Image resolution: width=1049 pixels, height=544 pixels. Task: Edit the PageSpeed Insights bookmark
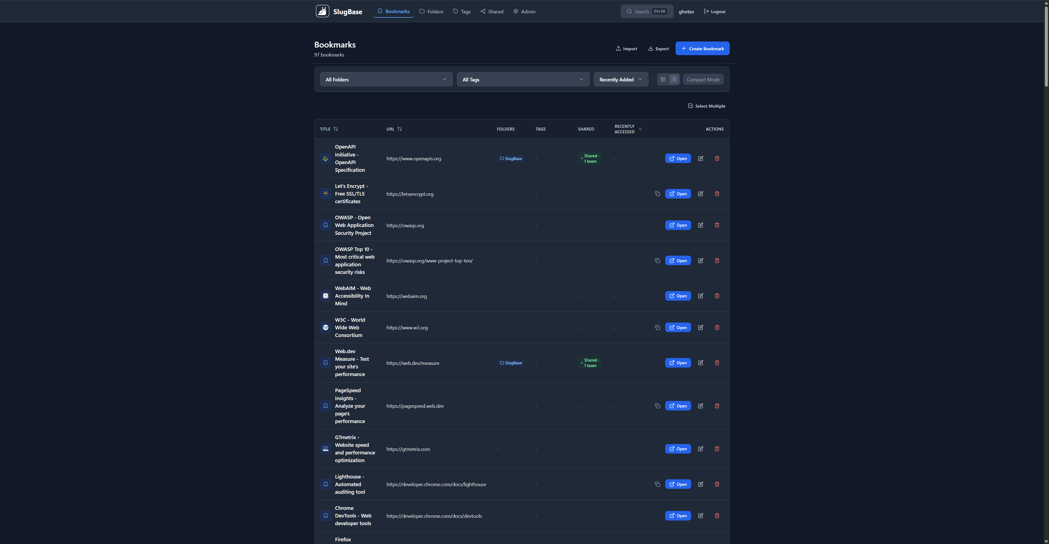(x=701, y=406)
